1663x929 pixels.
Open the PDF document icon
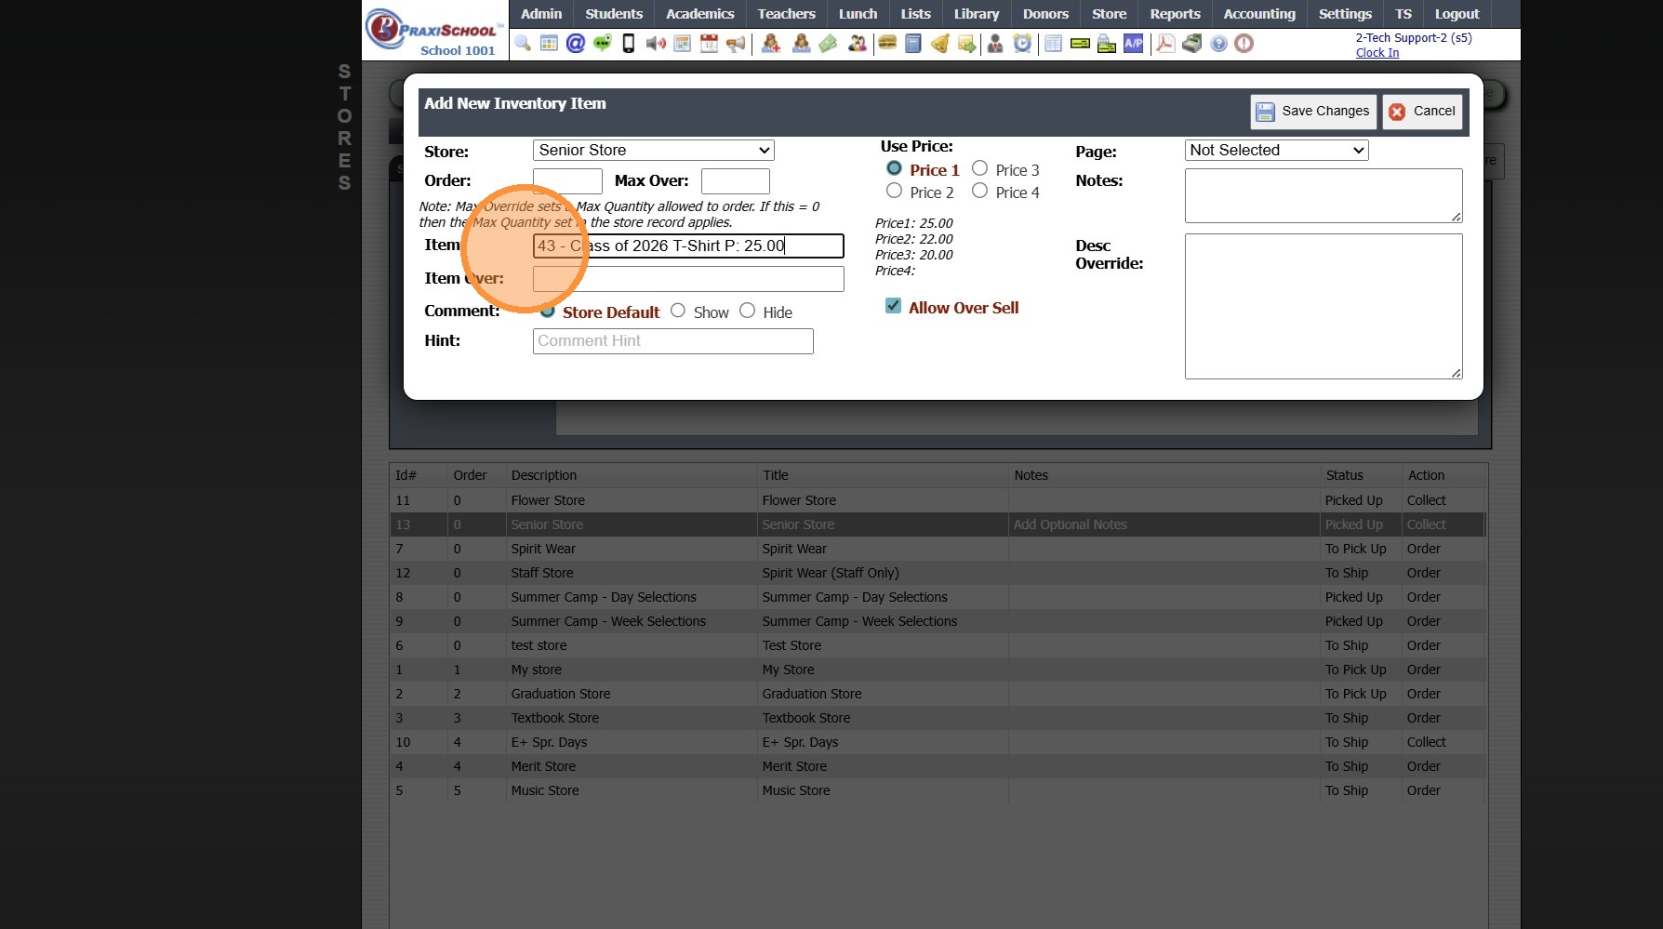[x=1165, y=44]
